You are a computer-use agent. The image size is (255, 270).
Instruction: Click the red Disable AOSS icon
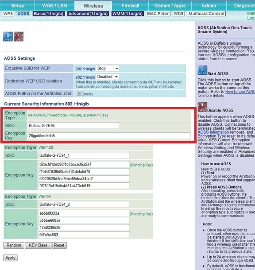coord(19,36)
